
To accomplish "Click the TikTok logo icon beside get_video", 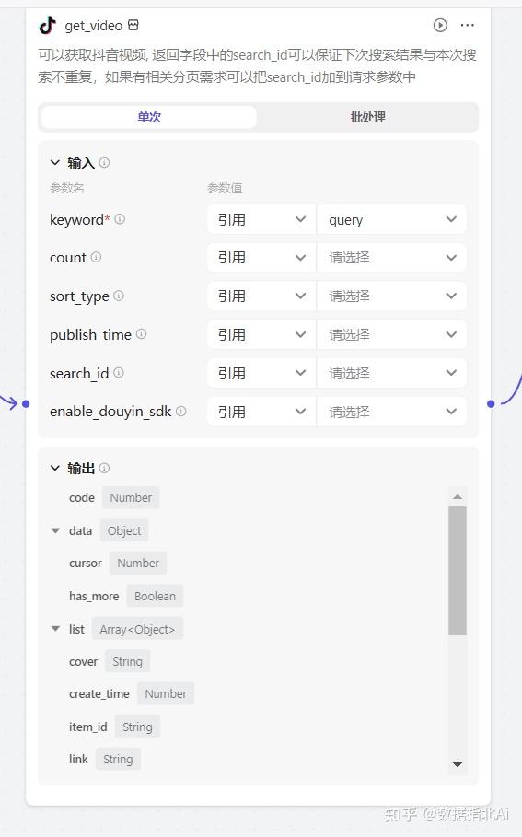I will coord(48,25).
